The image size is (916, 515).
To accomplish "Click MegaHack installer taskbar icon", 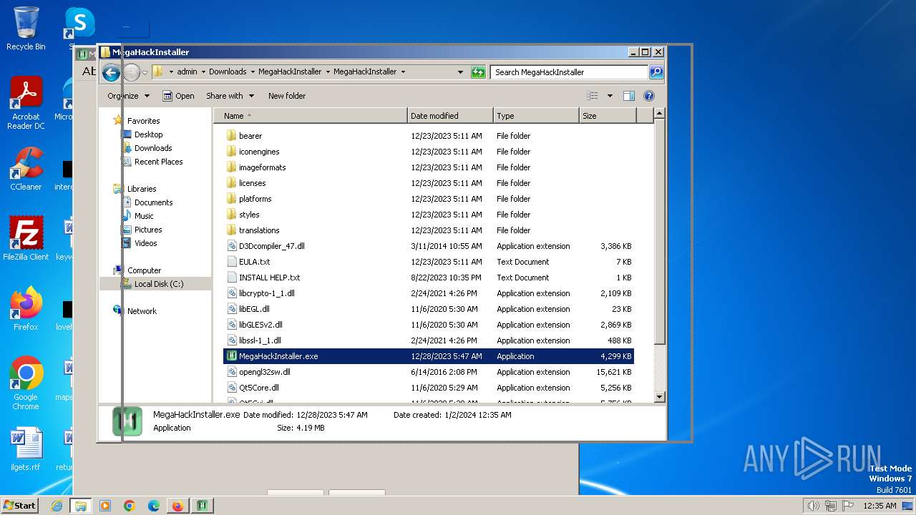I will 203,506.
